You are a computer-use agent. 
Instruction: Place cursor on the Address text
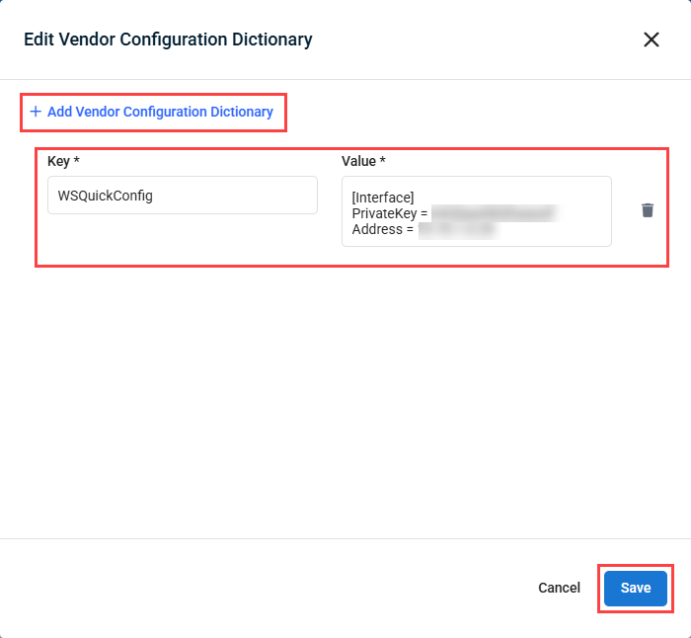(x=378, y=229)
